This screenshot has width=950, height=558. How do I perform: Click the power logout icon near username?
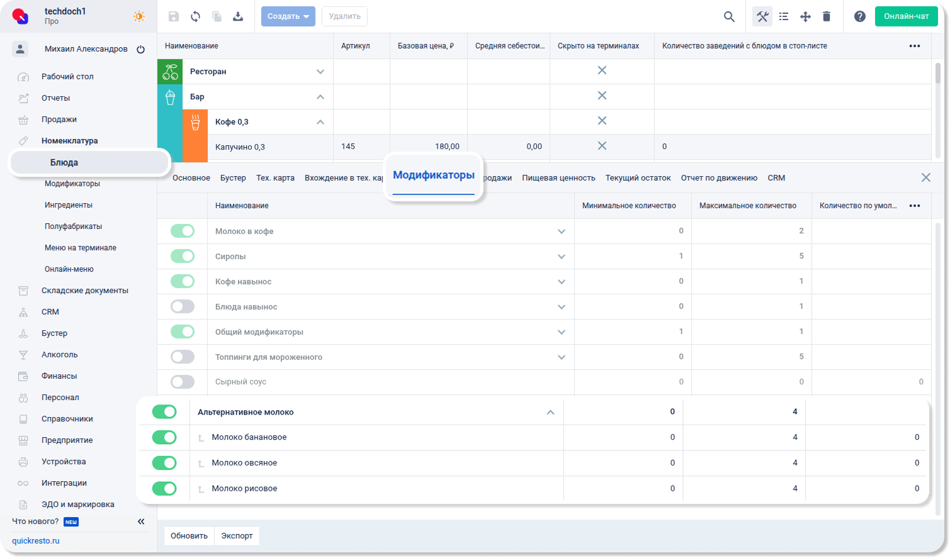point(141,49)
